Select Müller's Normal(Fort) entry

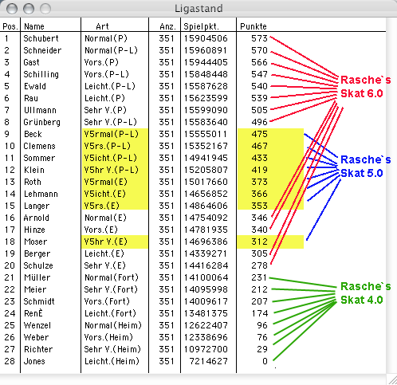coord(112,277)
